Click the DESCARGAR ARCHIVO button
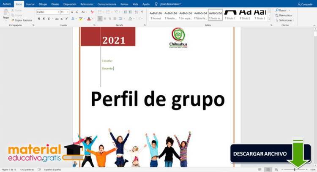Screen dimensions: 317x172 [x=260, y=153]
